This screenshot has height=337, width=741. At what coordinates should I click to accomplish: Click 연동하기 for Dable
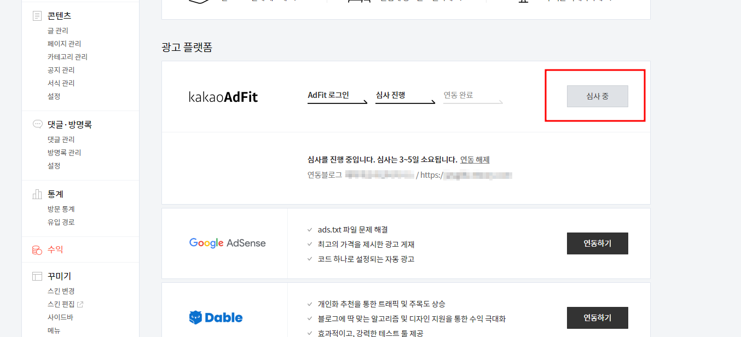click(x=598, y=318)
